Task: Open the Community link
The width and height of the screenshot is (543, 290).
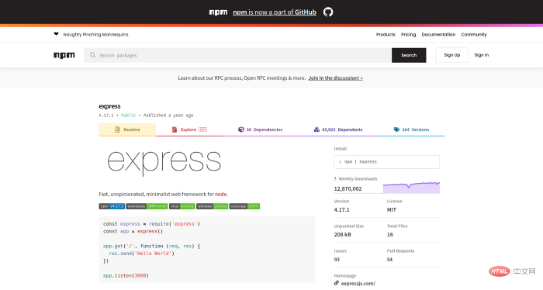Action: point(474,35)
